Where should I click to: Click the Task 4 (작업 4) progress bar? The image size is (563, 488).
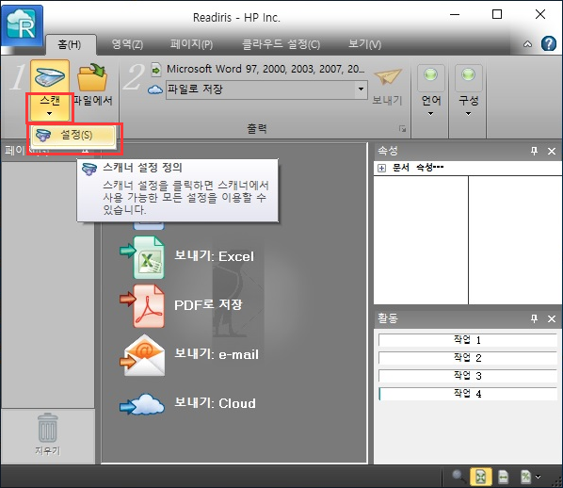click(468, 394)
